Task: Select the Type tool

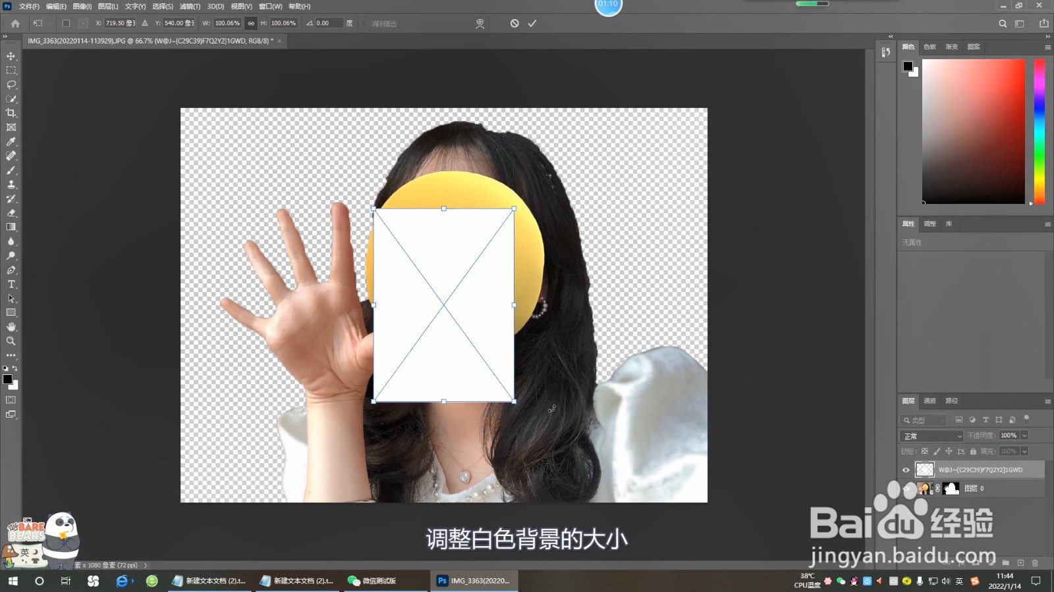Action: pos(11,284)
